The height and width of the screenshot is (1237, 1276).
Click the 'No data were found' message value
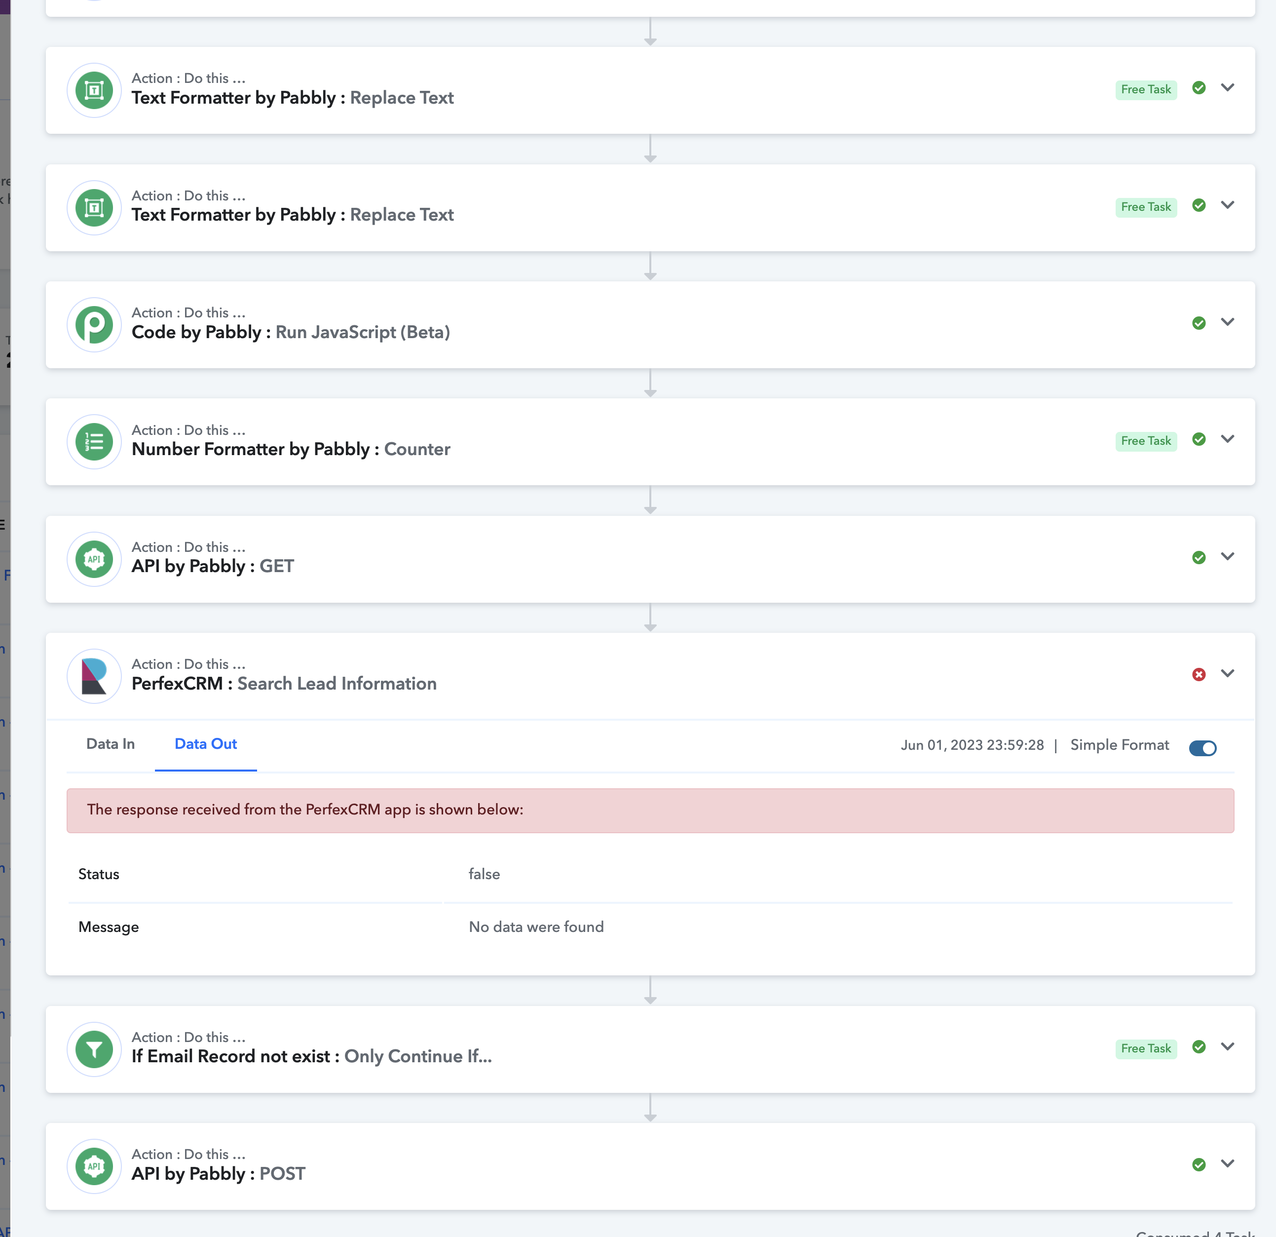click(536, 927)
